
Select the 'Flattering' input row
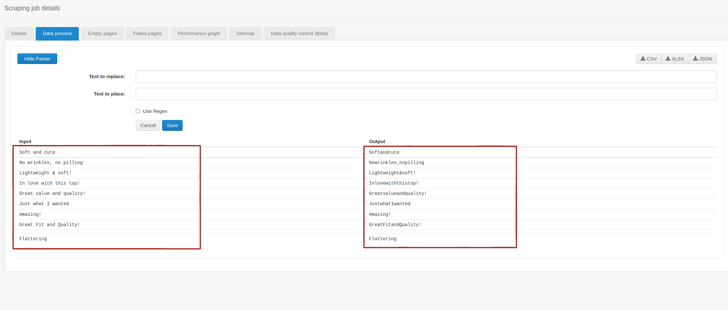(33, 239)
